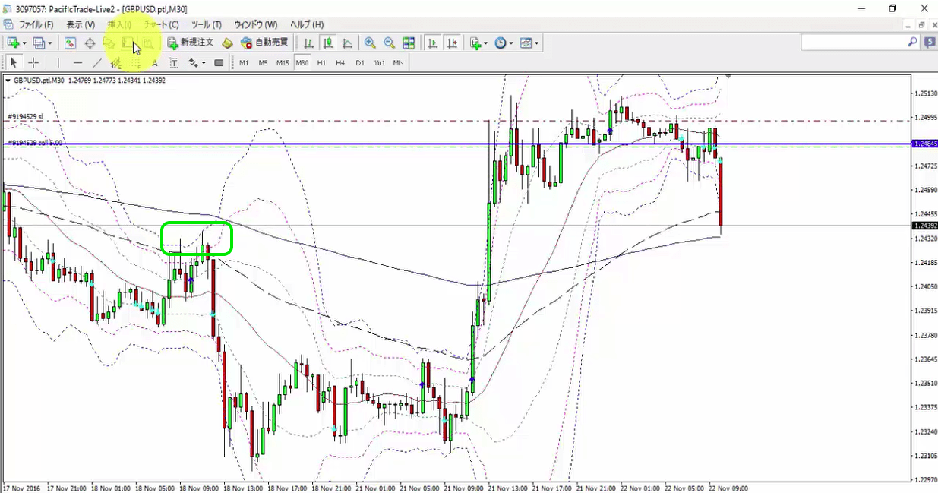Toggle the 自動売買 auto trading button
The image size is (938, 493).
click(x=264, y=43)
